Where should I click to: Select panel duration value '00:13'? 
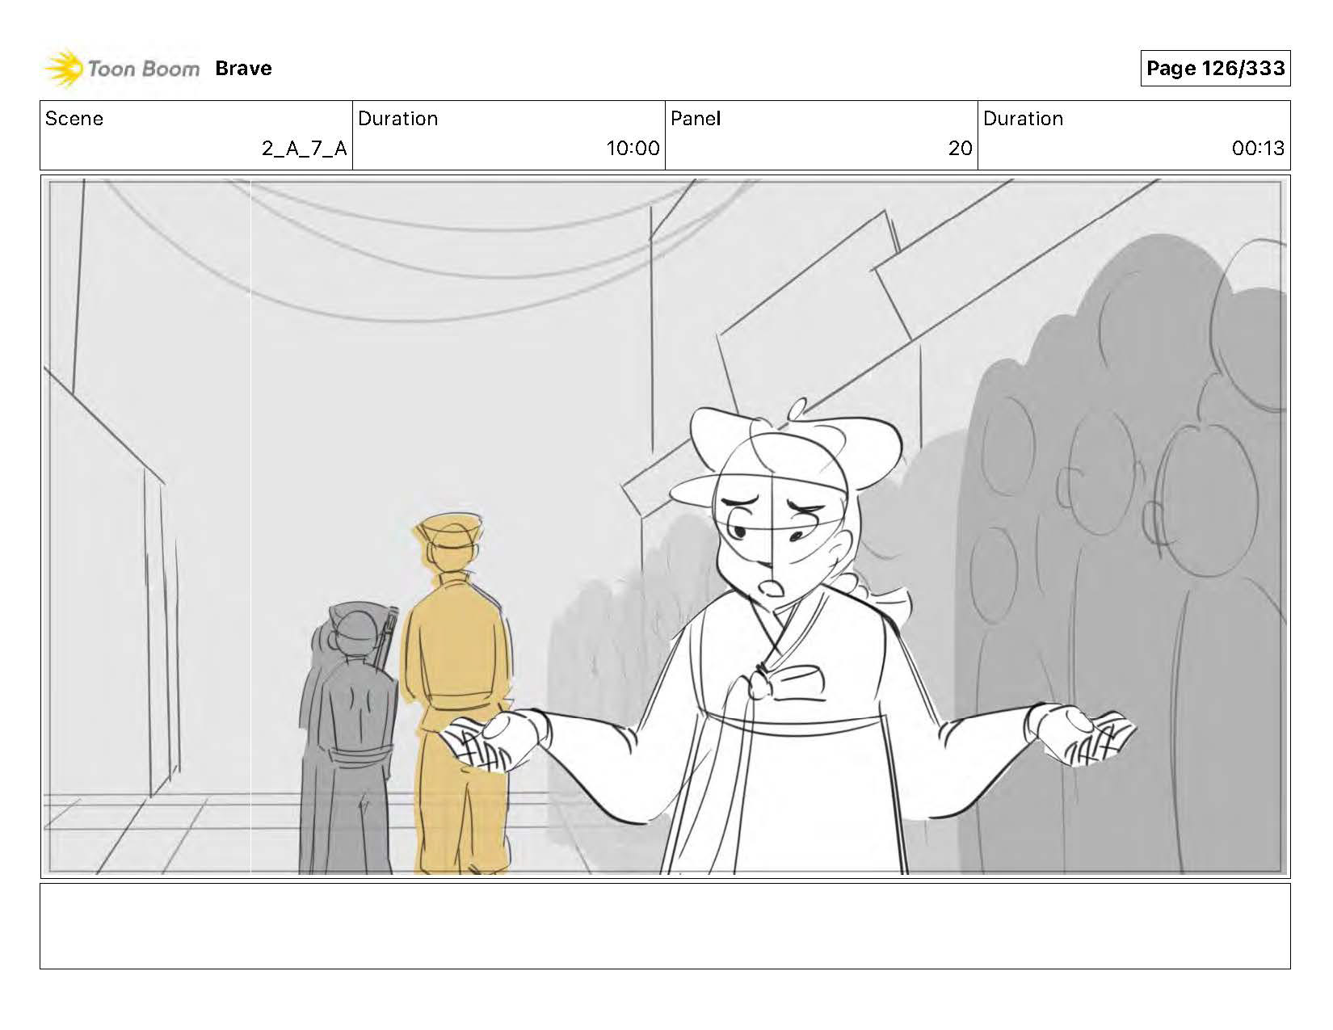coord(1258,149)
